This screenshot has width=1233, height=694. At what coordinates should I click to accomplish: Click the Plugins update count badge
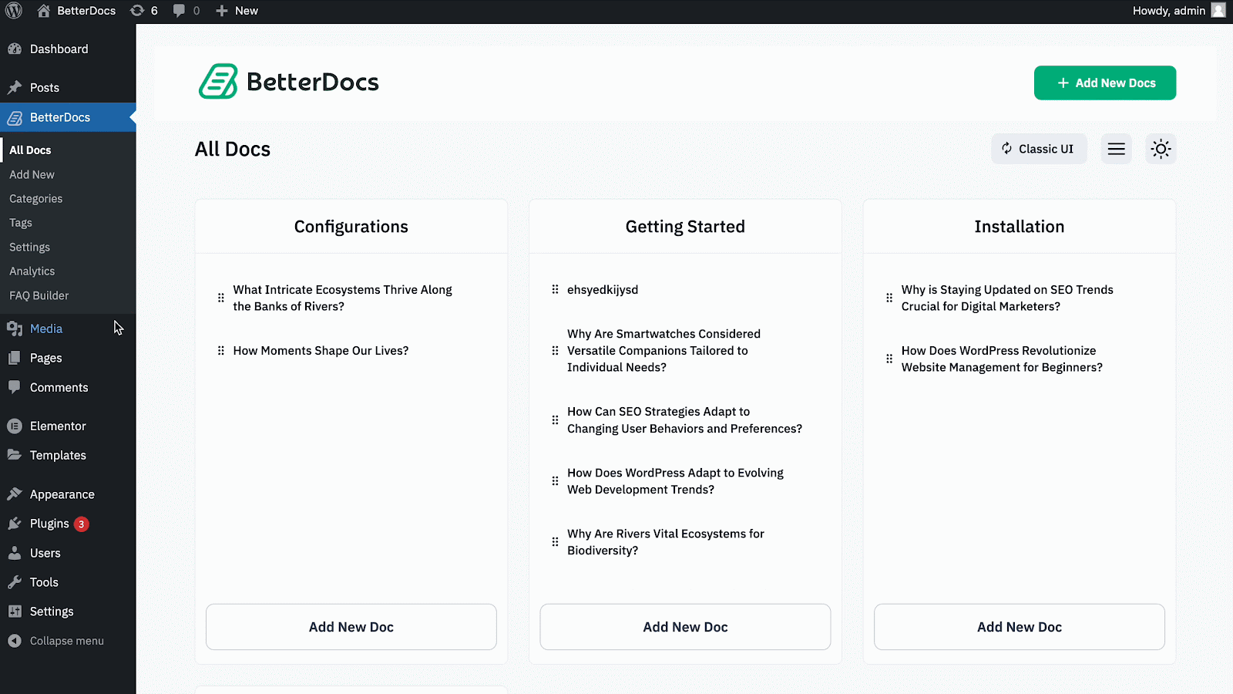[81, 524]
